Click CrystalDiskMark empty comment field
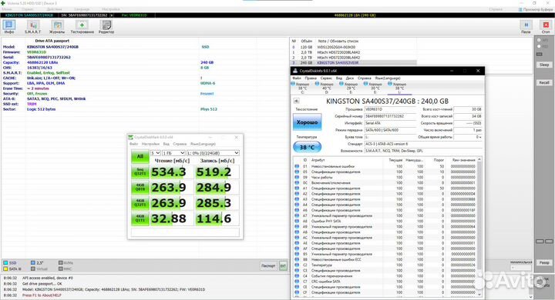 pos(185,232)
